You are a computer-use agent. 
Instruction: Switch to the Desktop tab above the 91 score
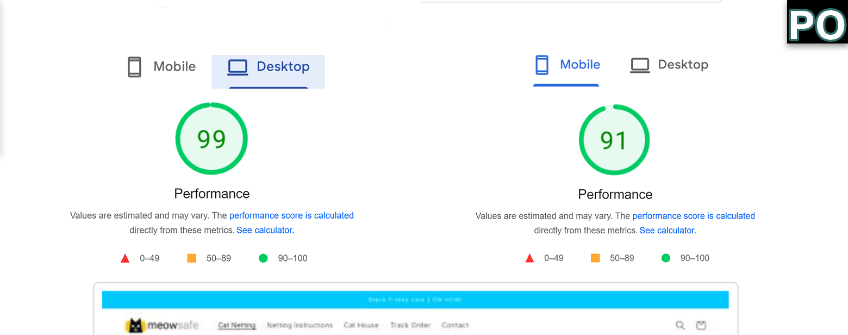(669, 65)
